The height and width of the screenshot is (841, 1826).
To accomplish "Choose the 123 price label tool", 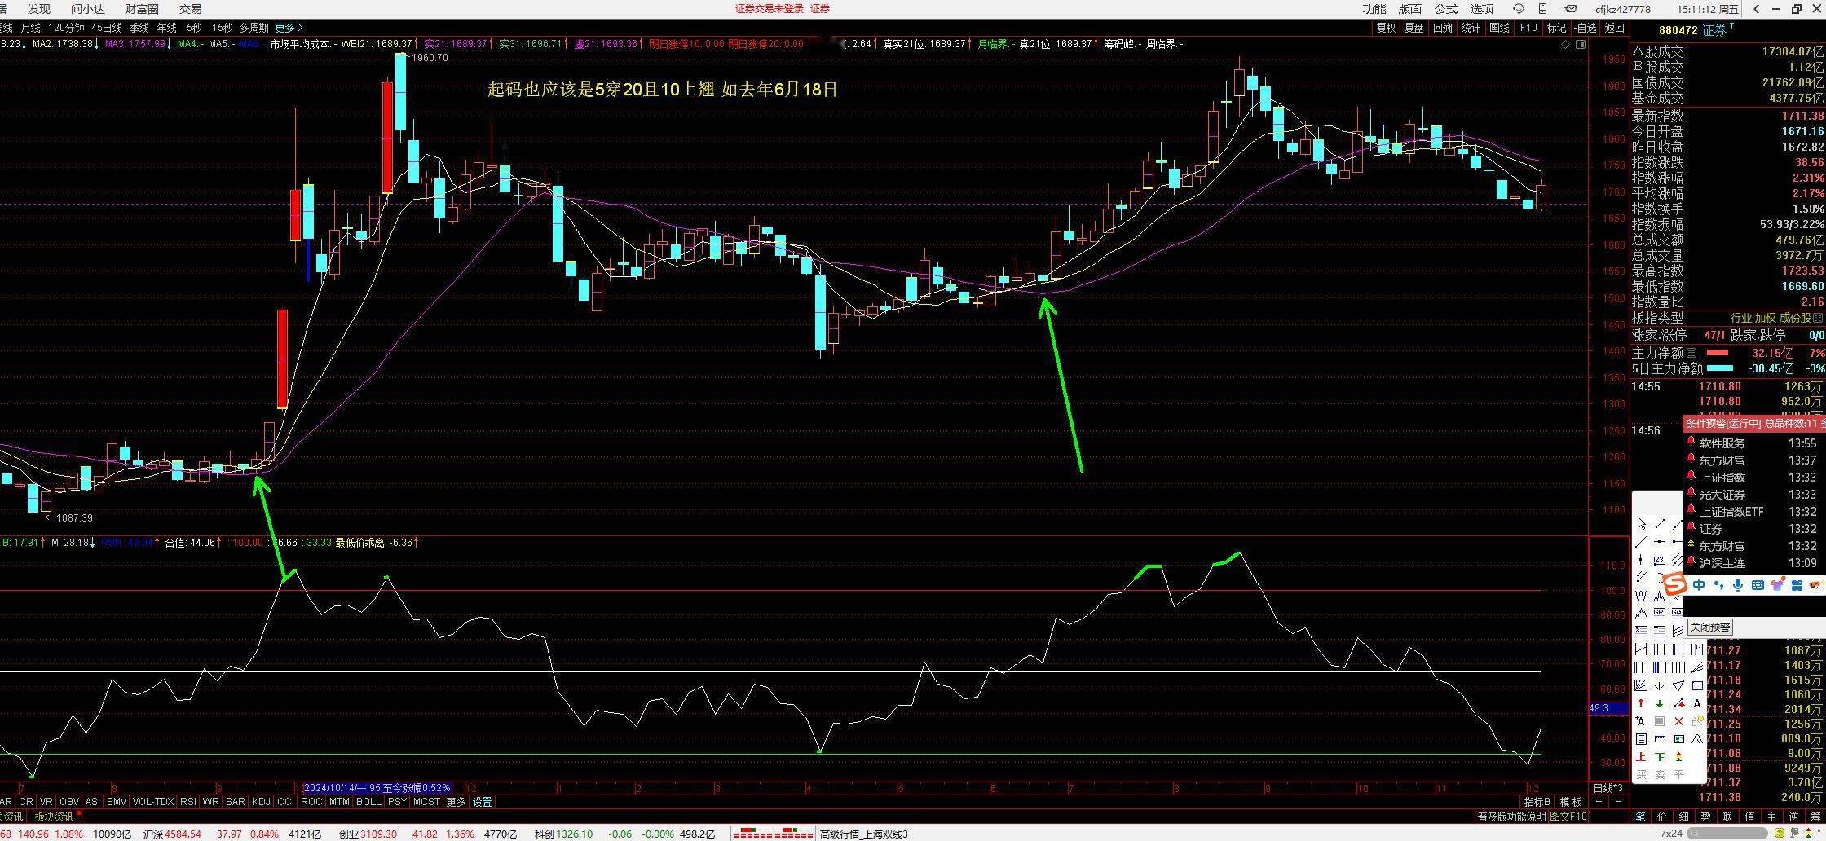I will pos(1660,560).
